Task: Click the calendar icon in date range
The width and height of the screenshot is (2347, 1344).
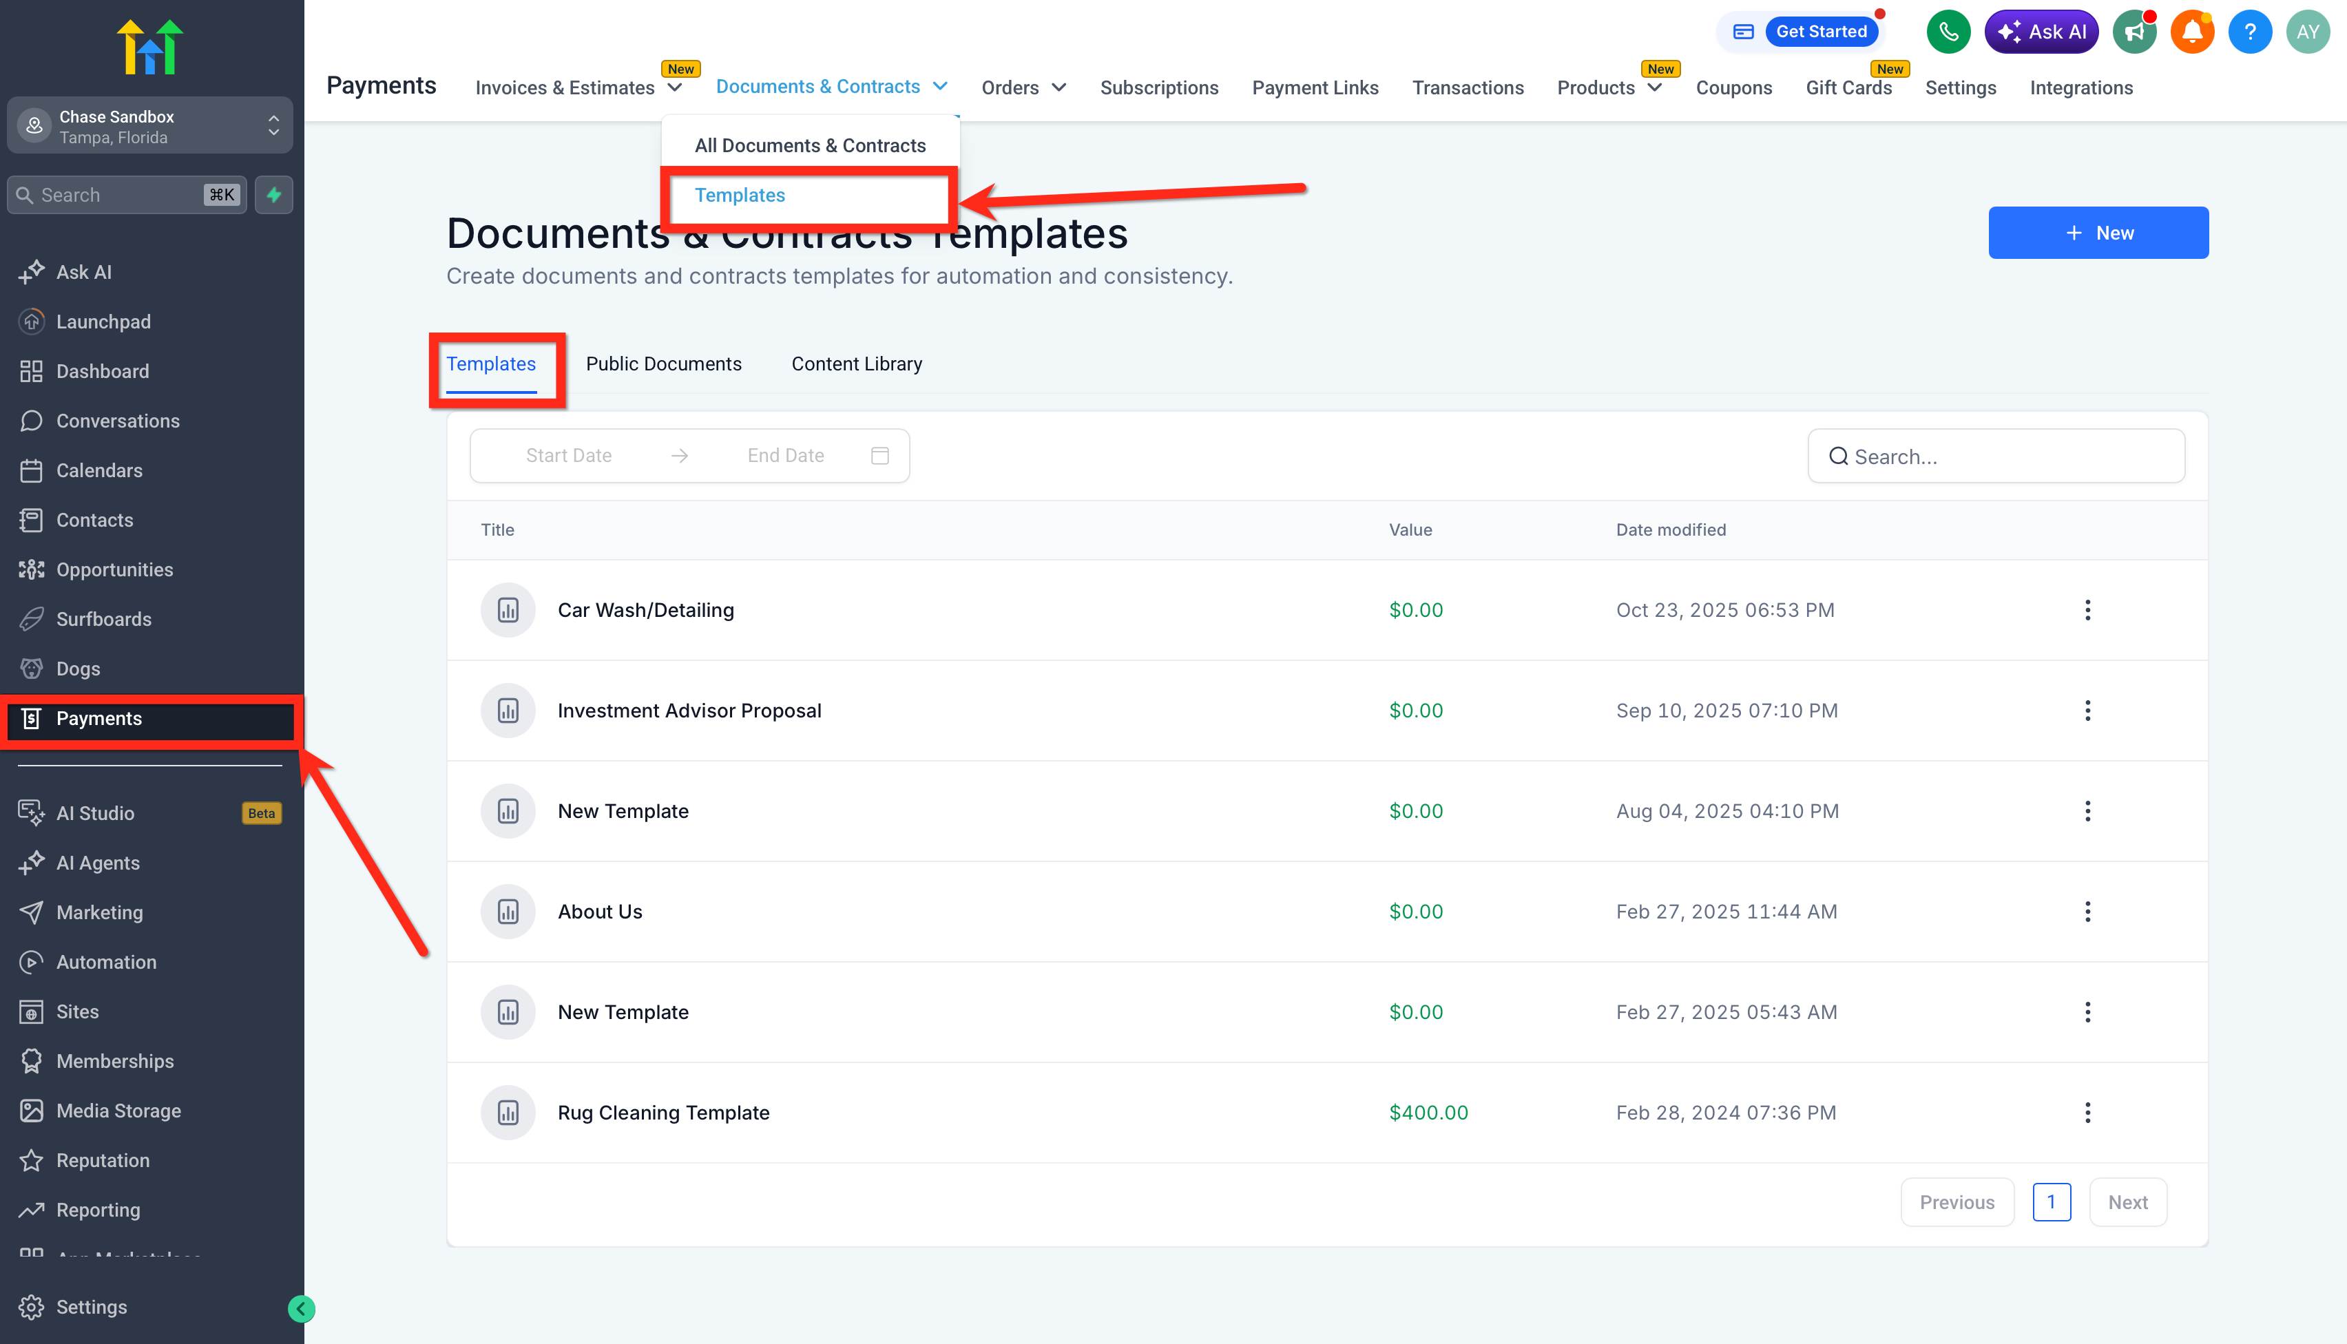Action: pos(880,456)
